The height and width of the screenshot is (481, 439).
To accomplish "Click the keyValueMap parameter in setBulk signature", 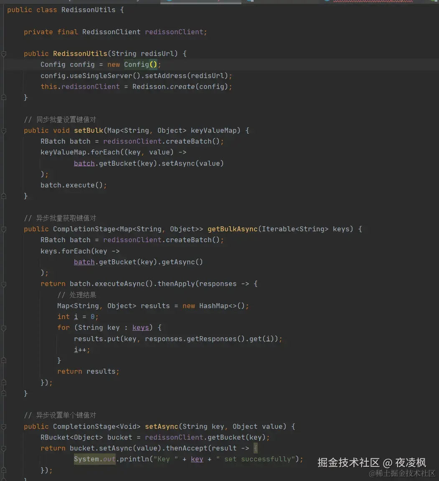I will 213,130.
